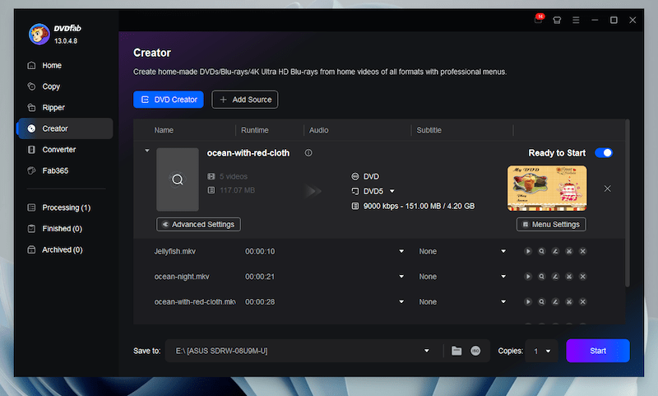Click the DVD menu template thumbnail
Image resolution: width=658 pixels, height=396 pixels.
[x=547, y=188]
